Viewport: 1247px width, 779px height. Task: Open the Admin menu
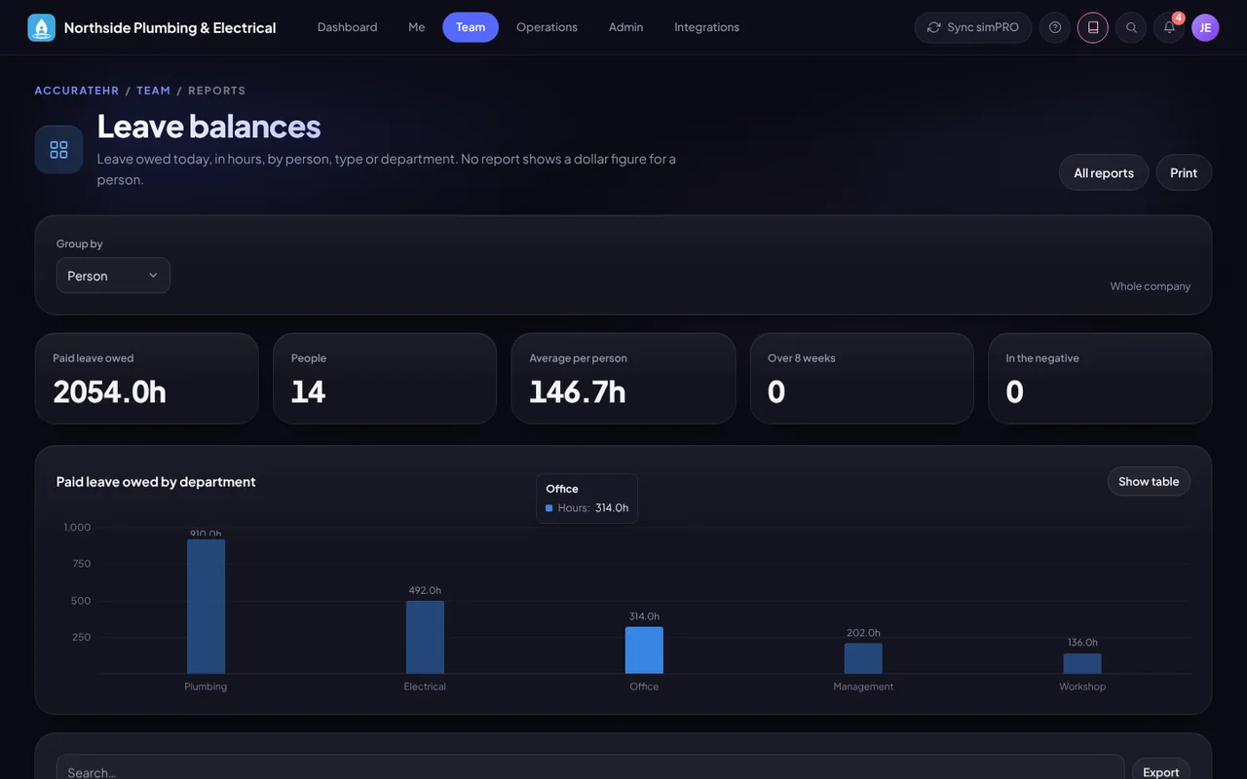(625, 27)
